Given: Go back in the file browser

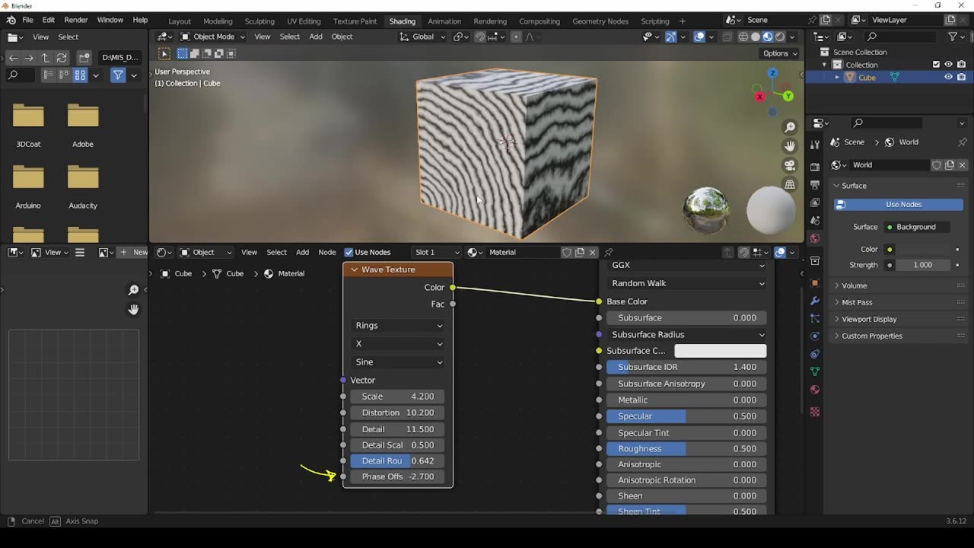Looking at the screenshot, I should click(x=13, y=57).
